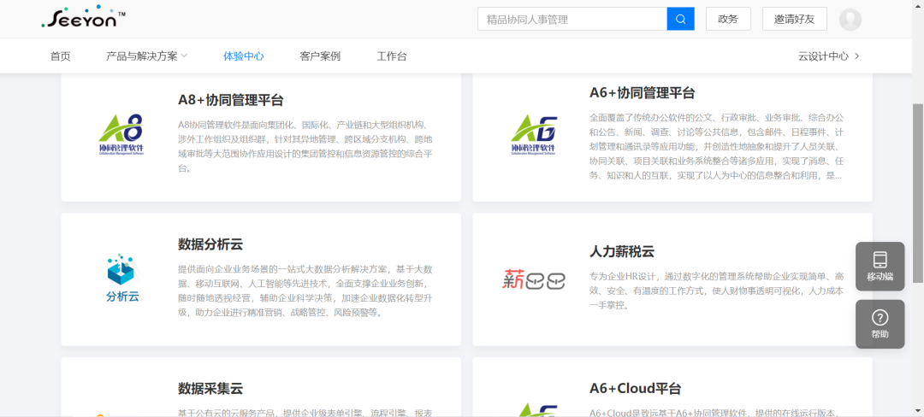924x417 pixels.
Task: Click the 人力薪税云 logo icon
Action: tap(533, 279)
